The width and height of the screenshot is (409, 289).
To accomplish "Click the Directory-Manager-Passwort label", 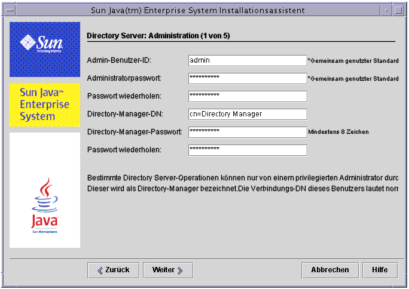I will pyautogui.click(x=135, y=132).
